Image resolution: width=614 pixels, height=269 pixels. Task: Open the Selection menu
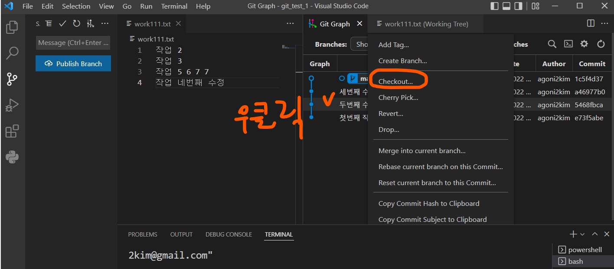[76, 6]
